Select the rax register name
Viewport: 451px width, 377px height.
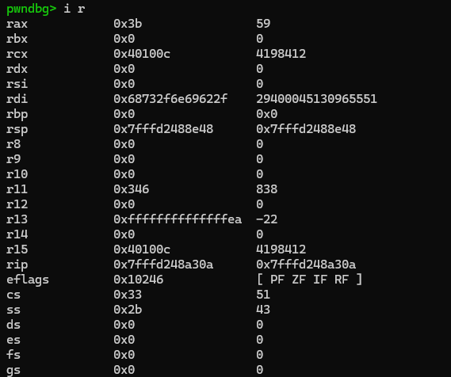click(17, 24)
